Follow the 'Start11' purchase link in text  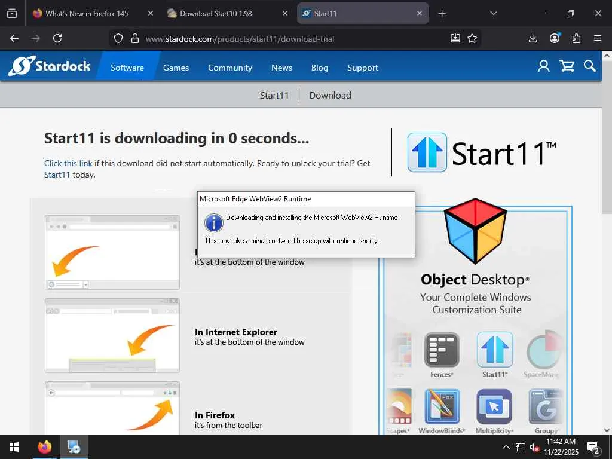[57, 175]
